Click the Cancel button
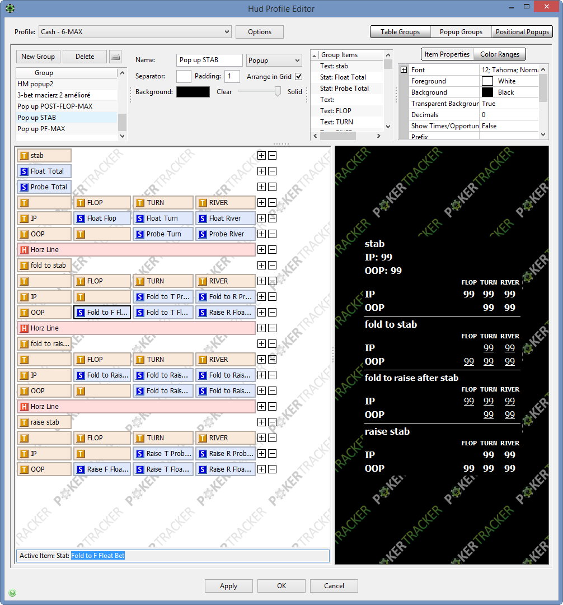 tap(334, 586)
